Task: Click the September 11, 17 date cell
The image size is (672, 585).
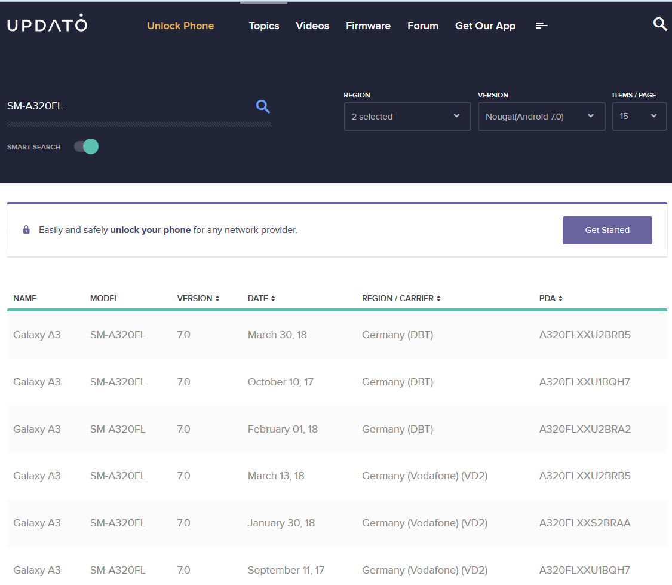Action: (286, 570)
